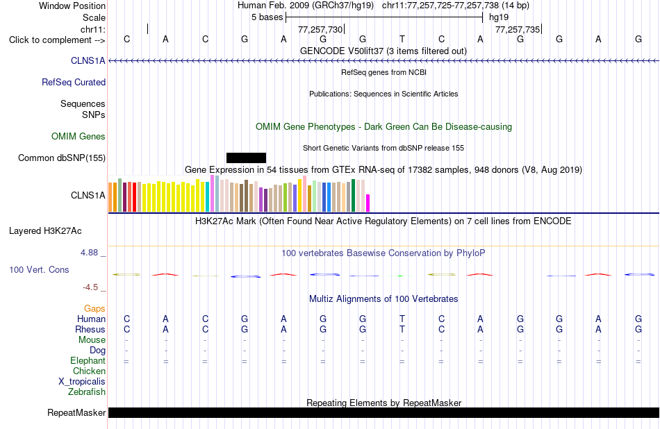
Task: Click the CLNS1A label beside GTEx bars
Action: coord(88,195)
